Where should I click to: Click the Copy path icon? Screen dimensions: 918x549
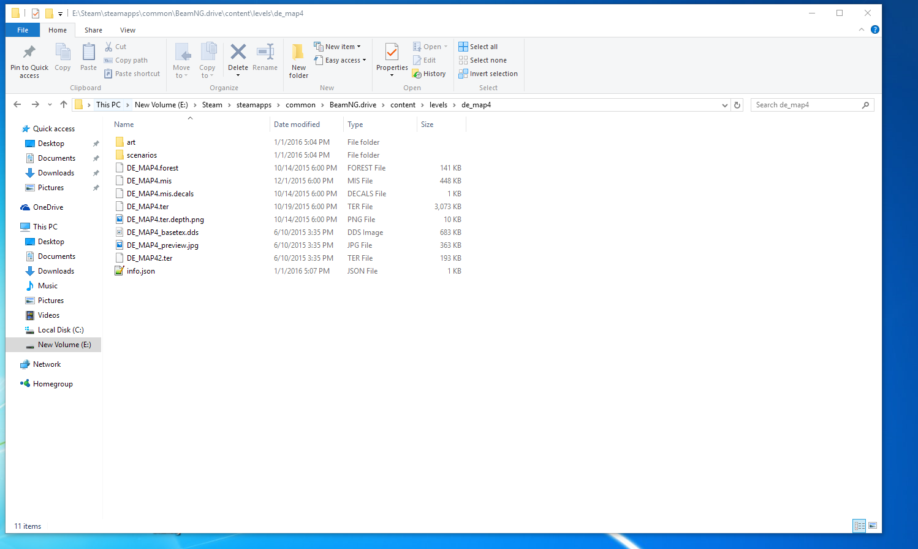point(108,60)
